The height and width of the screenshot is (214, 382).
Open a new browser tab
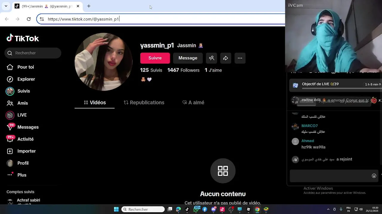[x=89, y=6]
